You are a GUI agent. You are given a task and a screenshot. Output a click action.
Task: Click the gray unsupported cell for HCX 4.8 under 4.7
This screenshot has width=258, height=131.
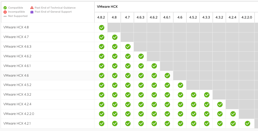(x=127, y=27)
